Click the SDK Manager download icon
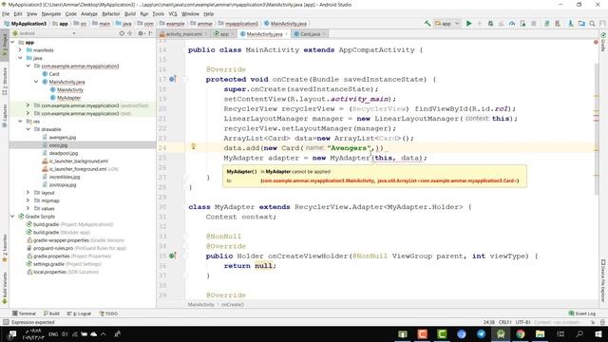 pyautogui.click(x=570, y=23)
